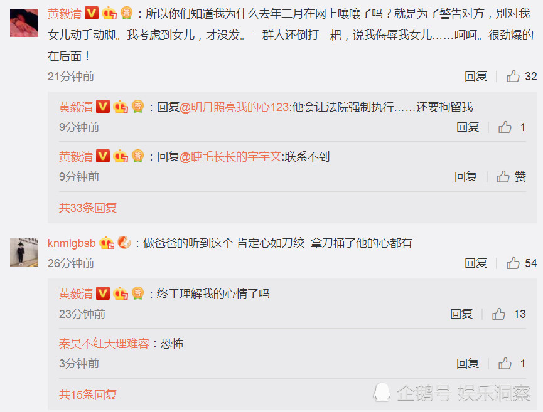The image size is (543, 412).
Task: Reply to the '恐怖' comment
Action: (x=468, y=363)
